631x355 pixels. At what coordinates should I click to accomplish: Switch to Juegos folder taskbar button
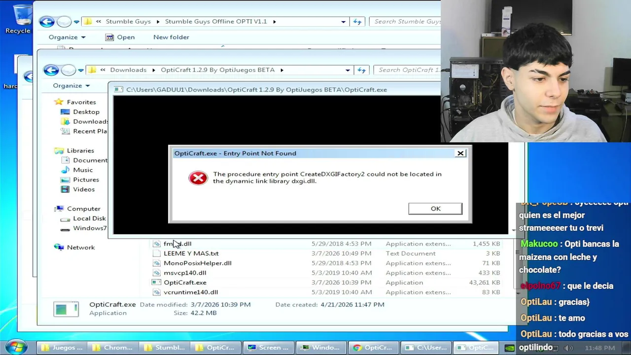pyautogui.click(x=62, y=348)
